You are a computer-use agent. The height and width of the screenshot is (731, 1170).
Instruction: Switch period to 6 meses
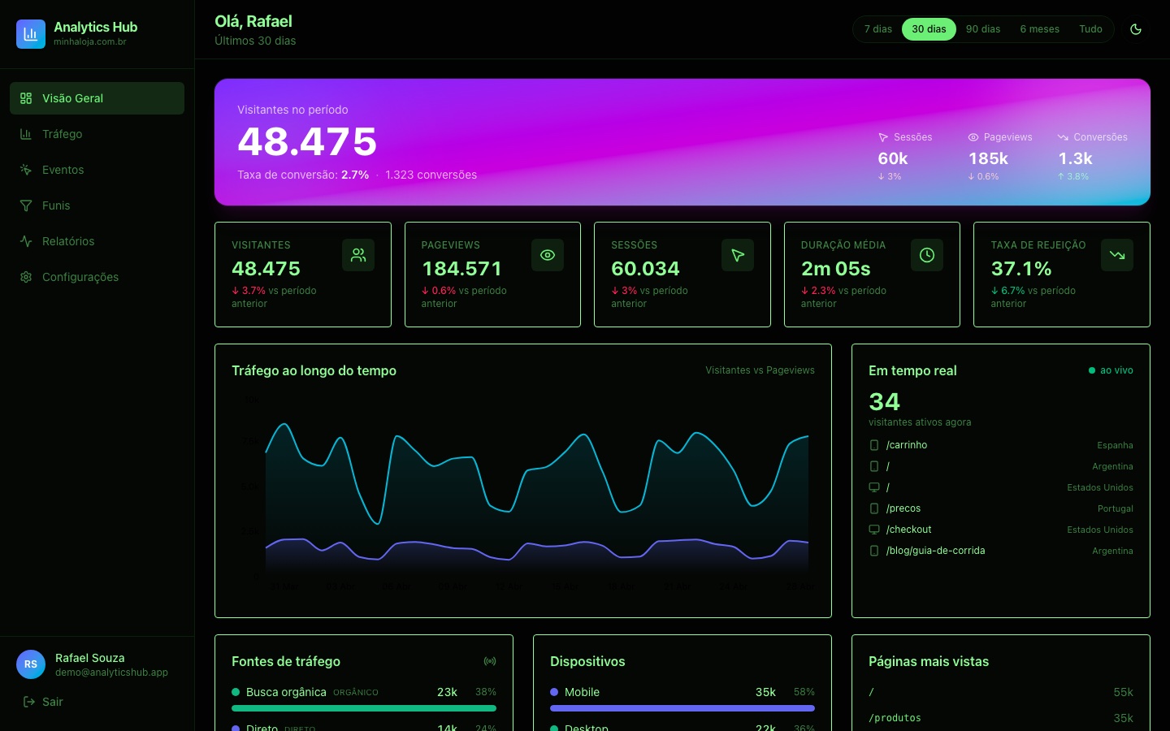pos(1039,29)
